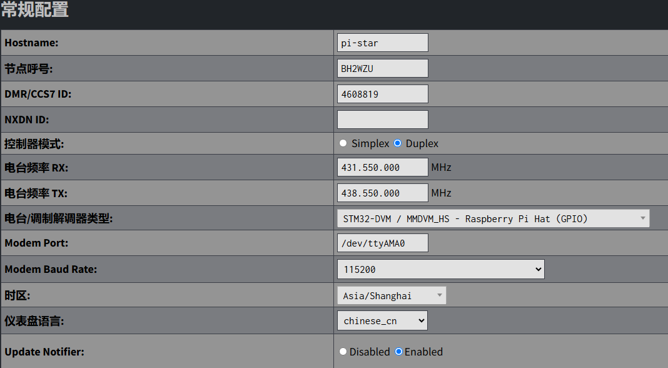
Task: Click the 常规配置 section header
Action: pyautogui.click(x=35, y=11)
